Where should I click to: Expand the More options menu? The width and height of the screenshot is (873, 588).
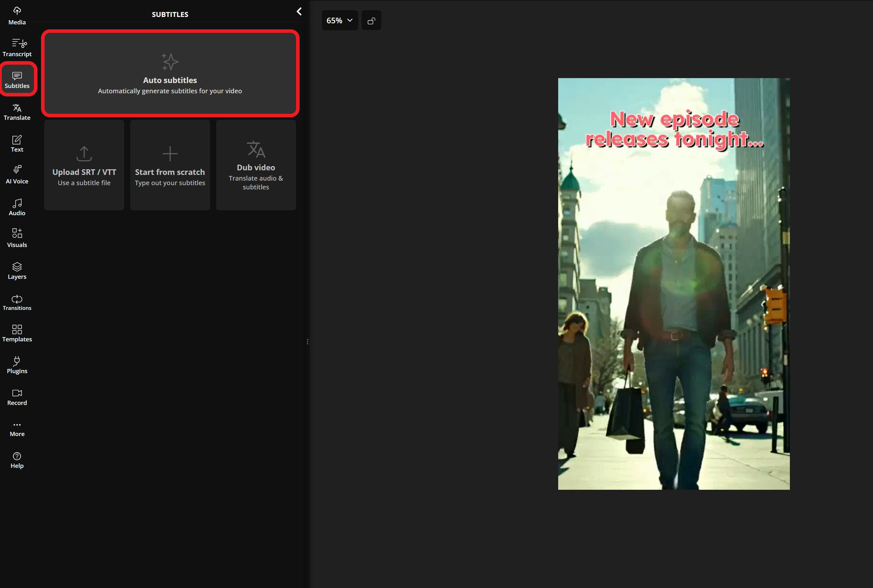(x=17, y=428)
